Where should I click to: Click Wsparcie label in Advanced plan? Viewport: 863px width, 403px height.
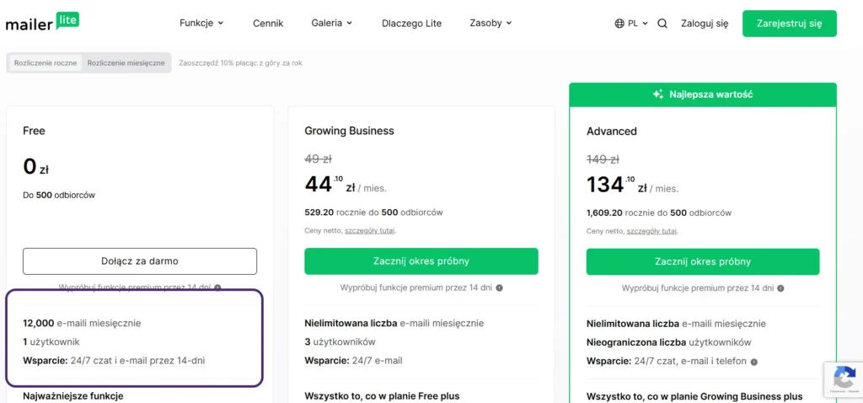(x=608, y=361)
